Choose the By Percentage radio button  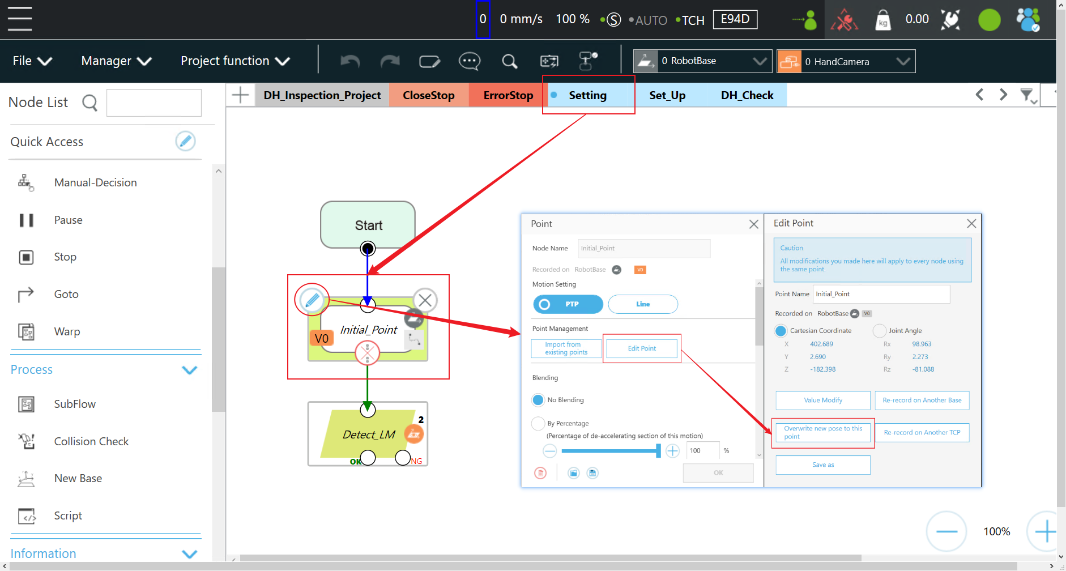coord(538,423)
